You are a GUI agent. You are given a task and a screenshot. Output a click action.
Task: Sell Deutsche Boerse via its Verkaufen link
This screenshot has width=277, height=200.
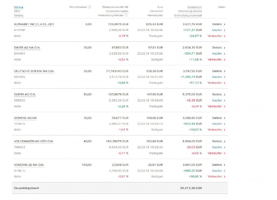pyautogui.click(x=215, y=83)
